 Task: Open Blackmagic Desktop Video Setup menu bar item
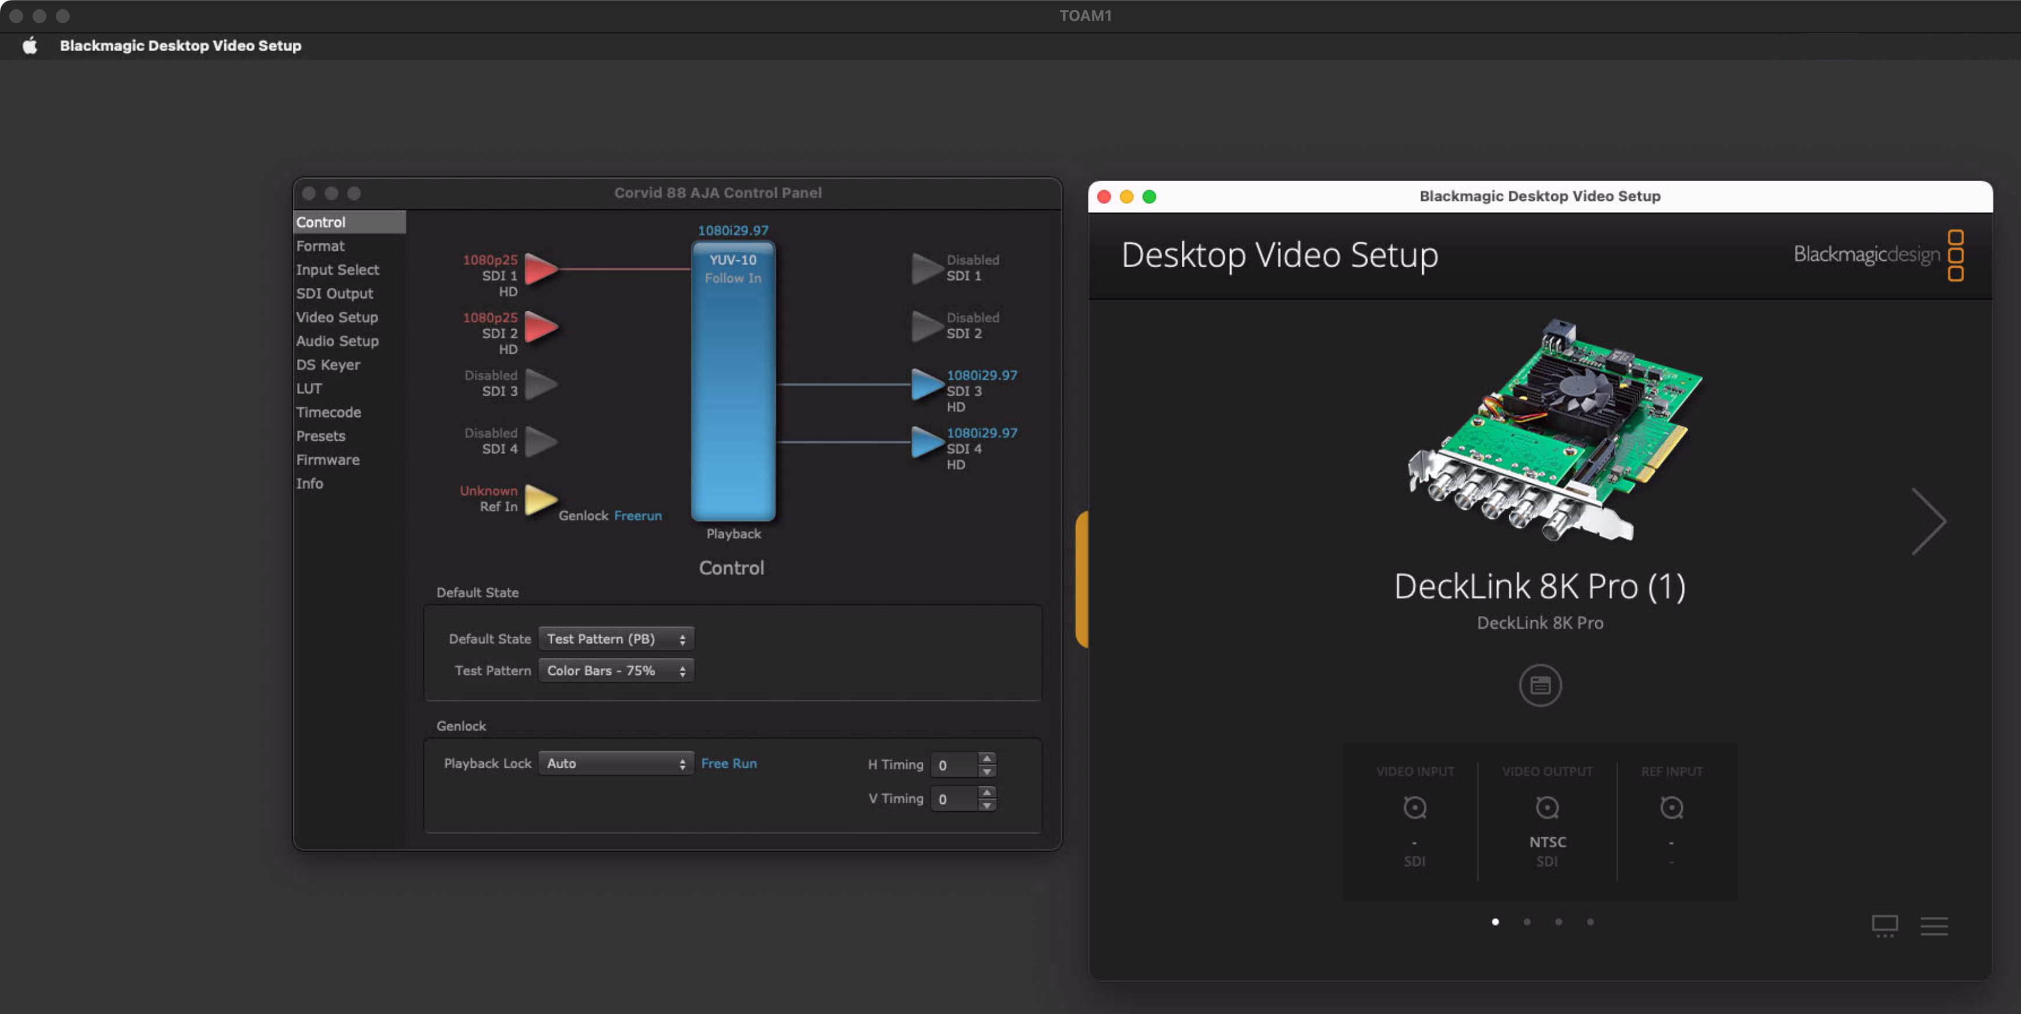coord(181,45)
